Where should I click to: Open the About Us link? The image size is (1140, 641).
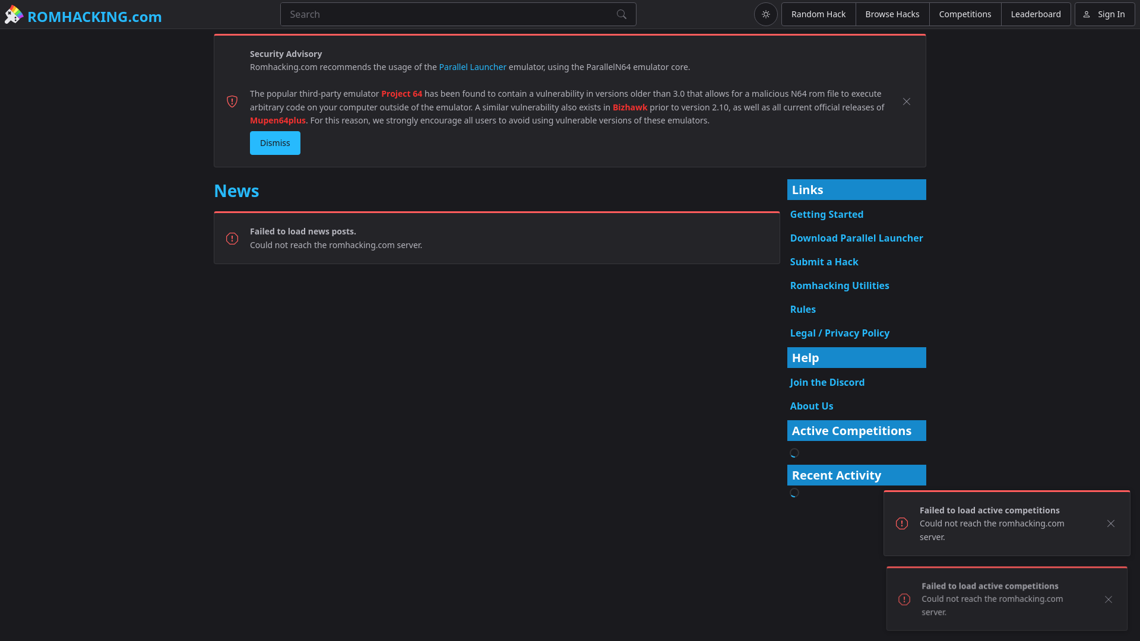click(812, 406)
